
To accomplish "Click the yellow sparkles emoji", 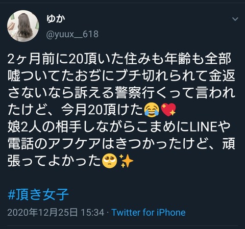I will pyautogui.click(x=126, y=161).
